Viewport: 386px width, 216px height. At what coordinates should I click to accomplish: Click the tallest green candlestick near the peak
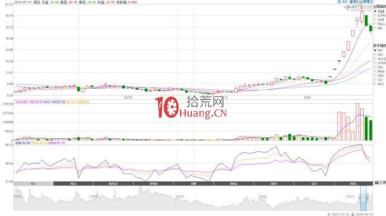pyautogui.click(x=366, y=21)
